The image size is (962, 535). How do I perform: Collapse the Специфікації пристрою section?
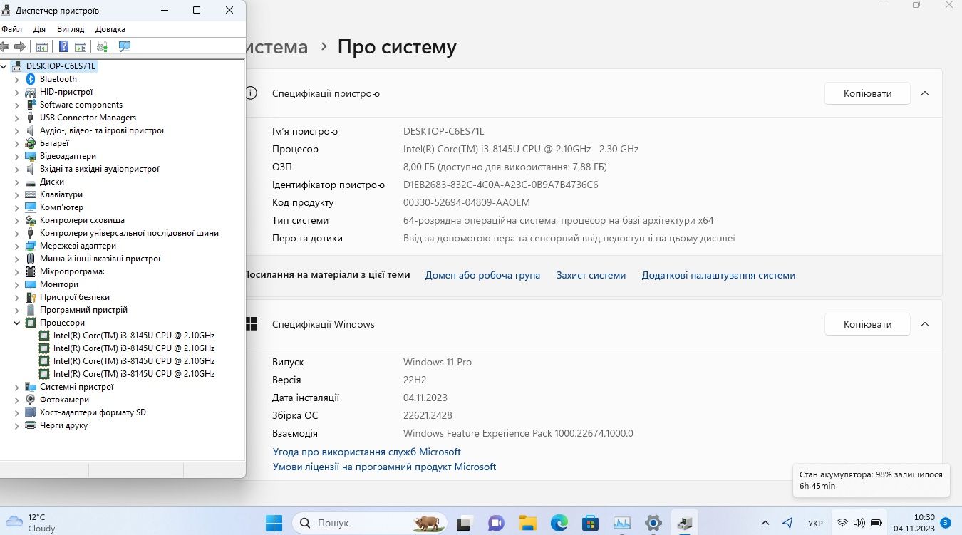[925, 93]
